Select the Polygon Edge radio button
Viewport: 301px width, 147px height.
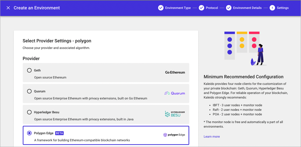point(29,133)
